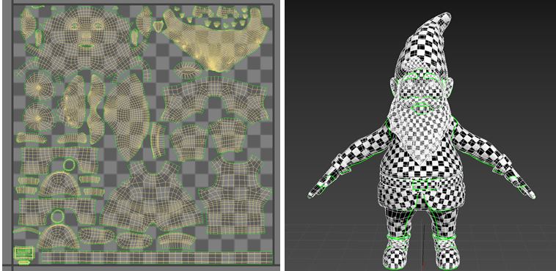The image size is (556, 271).
Task: Select the small square island in the corner
Action: click(x=24, y=253)
